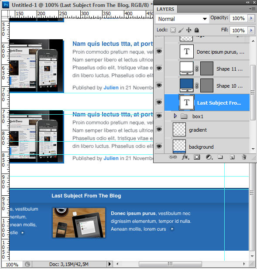
Task: Select the Shape 11 layer name
Action: [230, 69]
